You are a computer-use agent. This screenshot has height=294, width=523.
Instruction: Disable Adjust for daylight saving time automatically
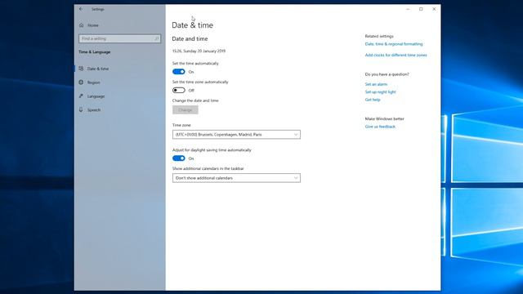pyautogui.click(x=179, y=158)
